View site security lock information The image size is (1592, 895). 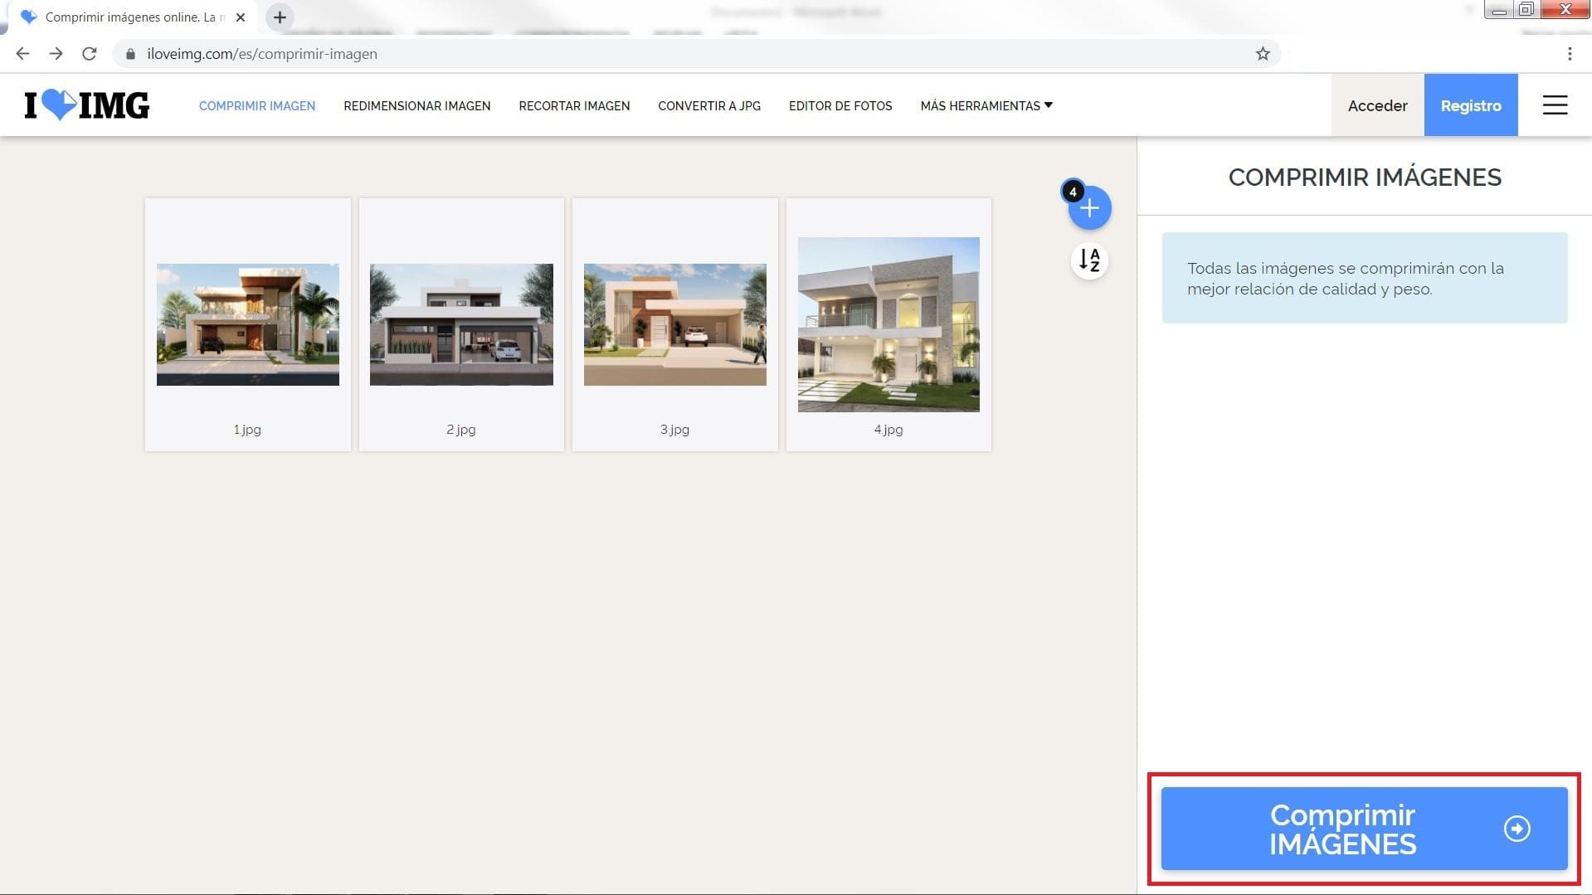[130, 54]
